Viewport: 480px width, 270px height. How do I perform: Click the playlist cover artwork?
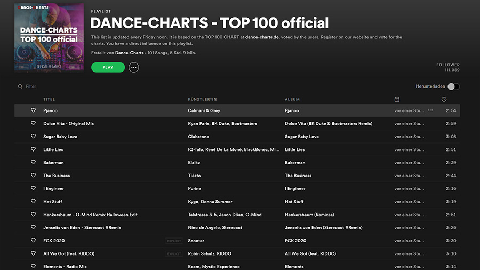(49, 38)
